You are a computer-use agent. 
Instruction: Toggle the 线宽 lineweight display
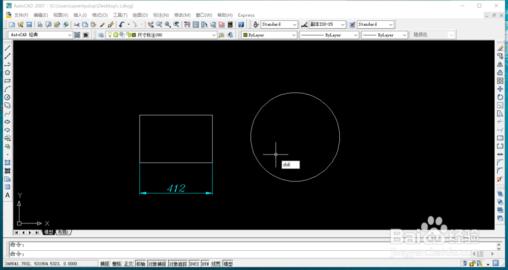coord(216,264)
